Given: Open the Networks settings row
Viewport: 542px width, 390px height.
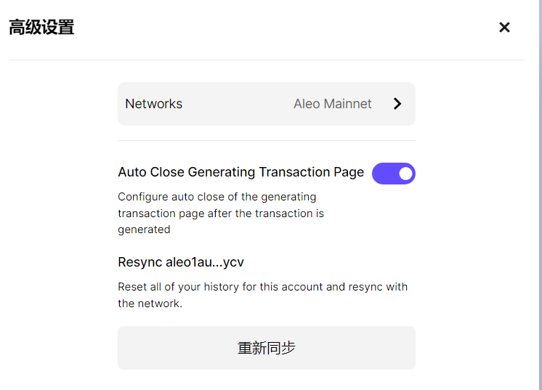Looking at the screenshot, I should tap(266, 104).
